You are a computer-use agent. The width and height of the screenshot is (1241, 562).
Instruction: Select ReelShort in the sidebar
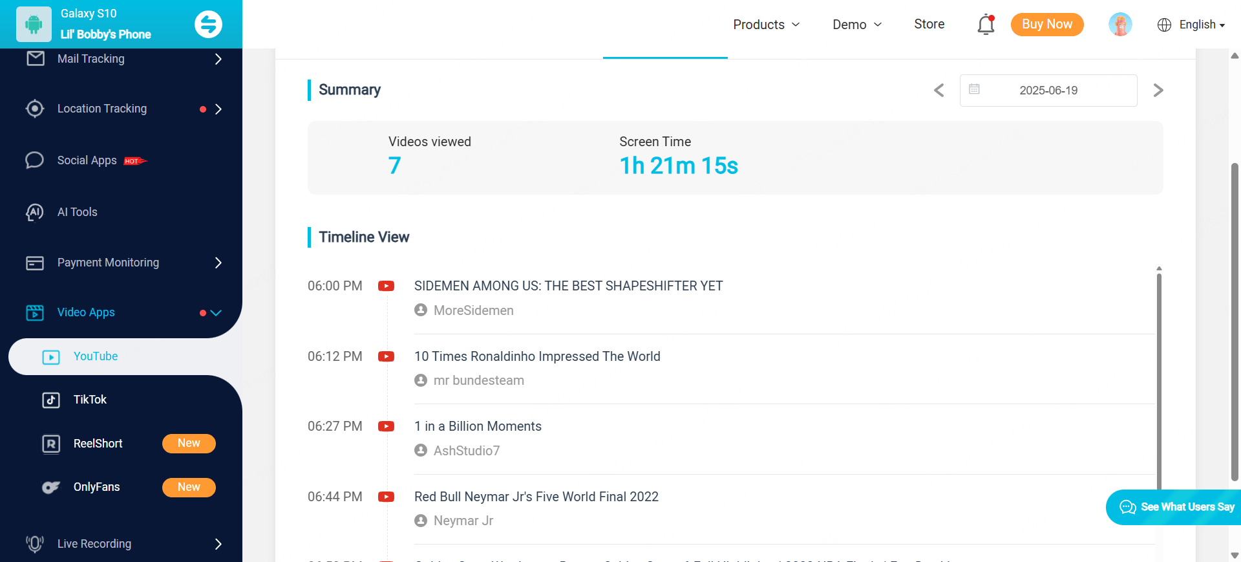pyautogui.click(x=98, y=444)
